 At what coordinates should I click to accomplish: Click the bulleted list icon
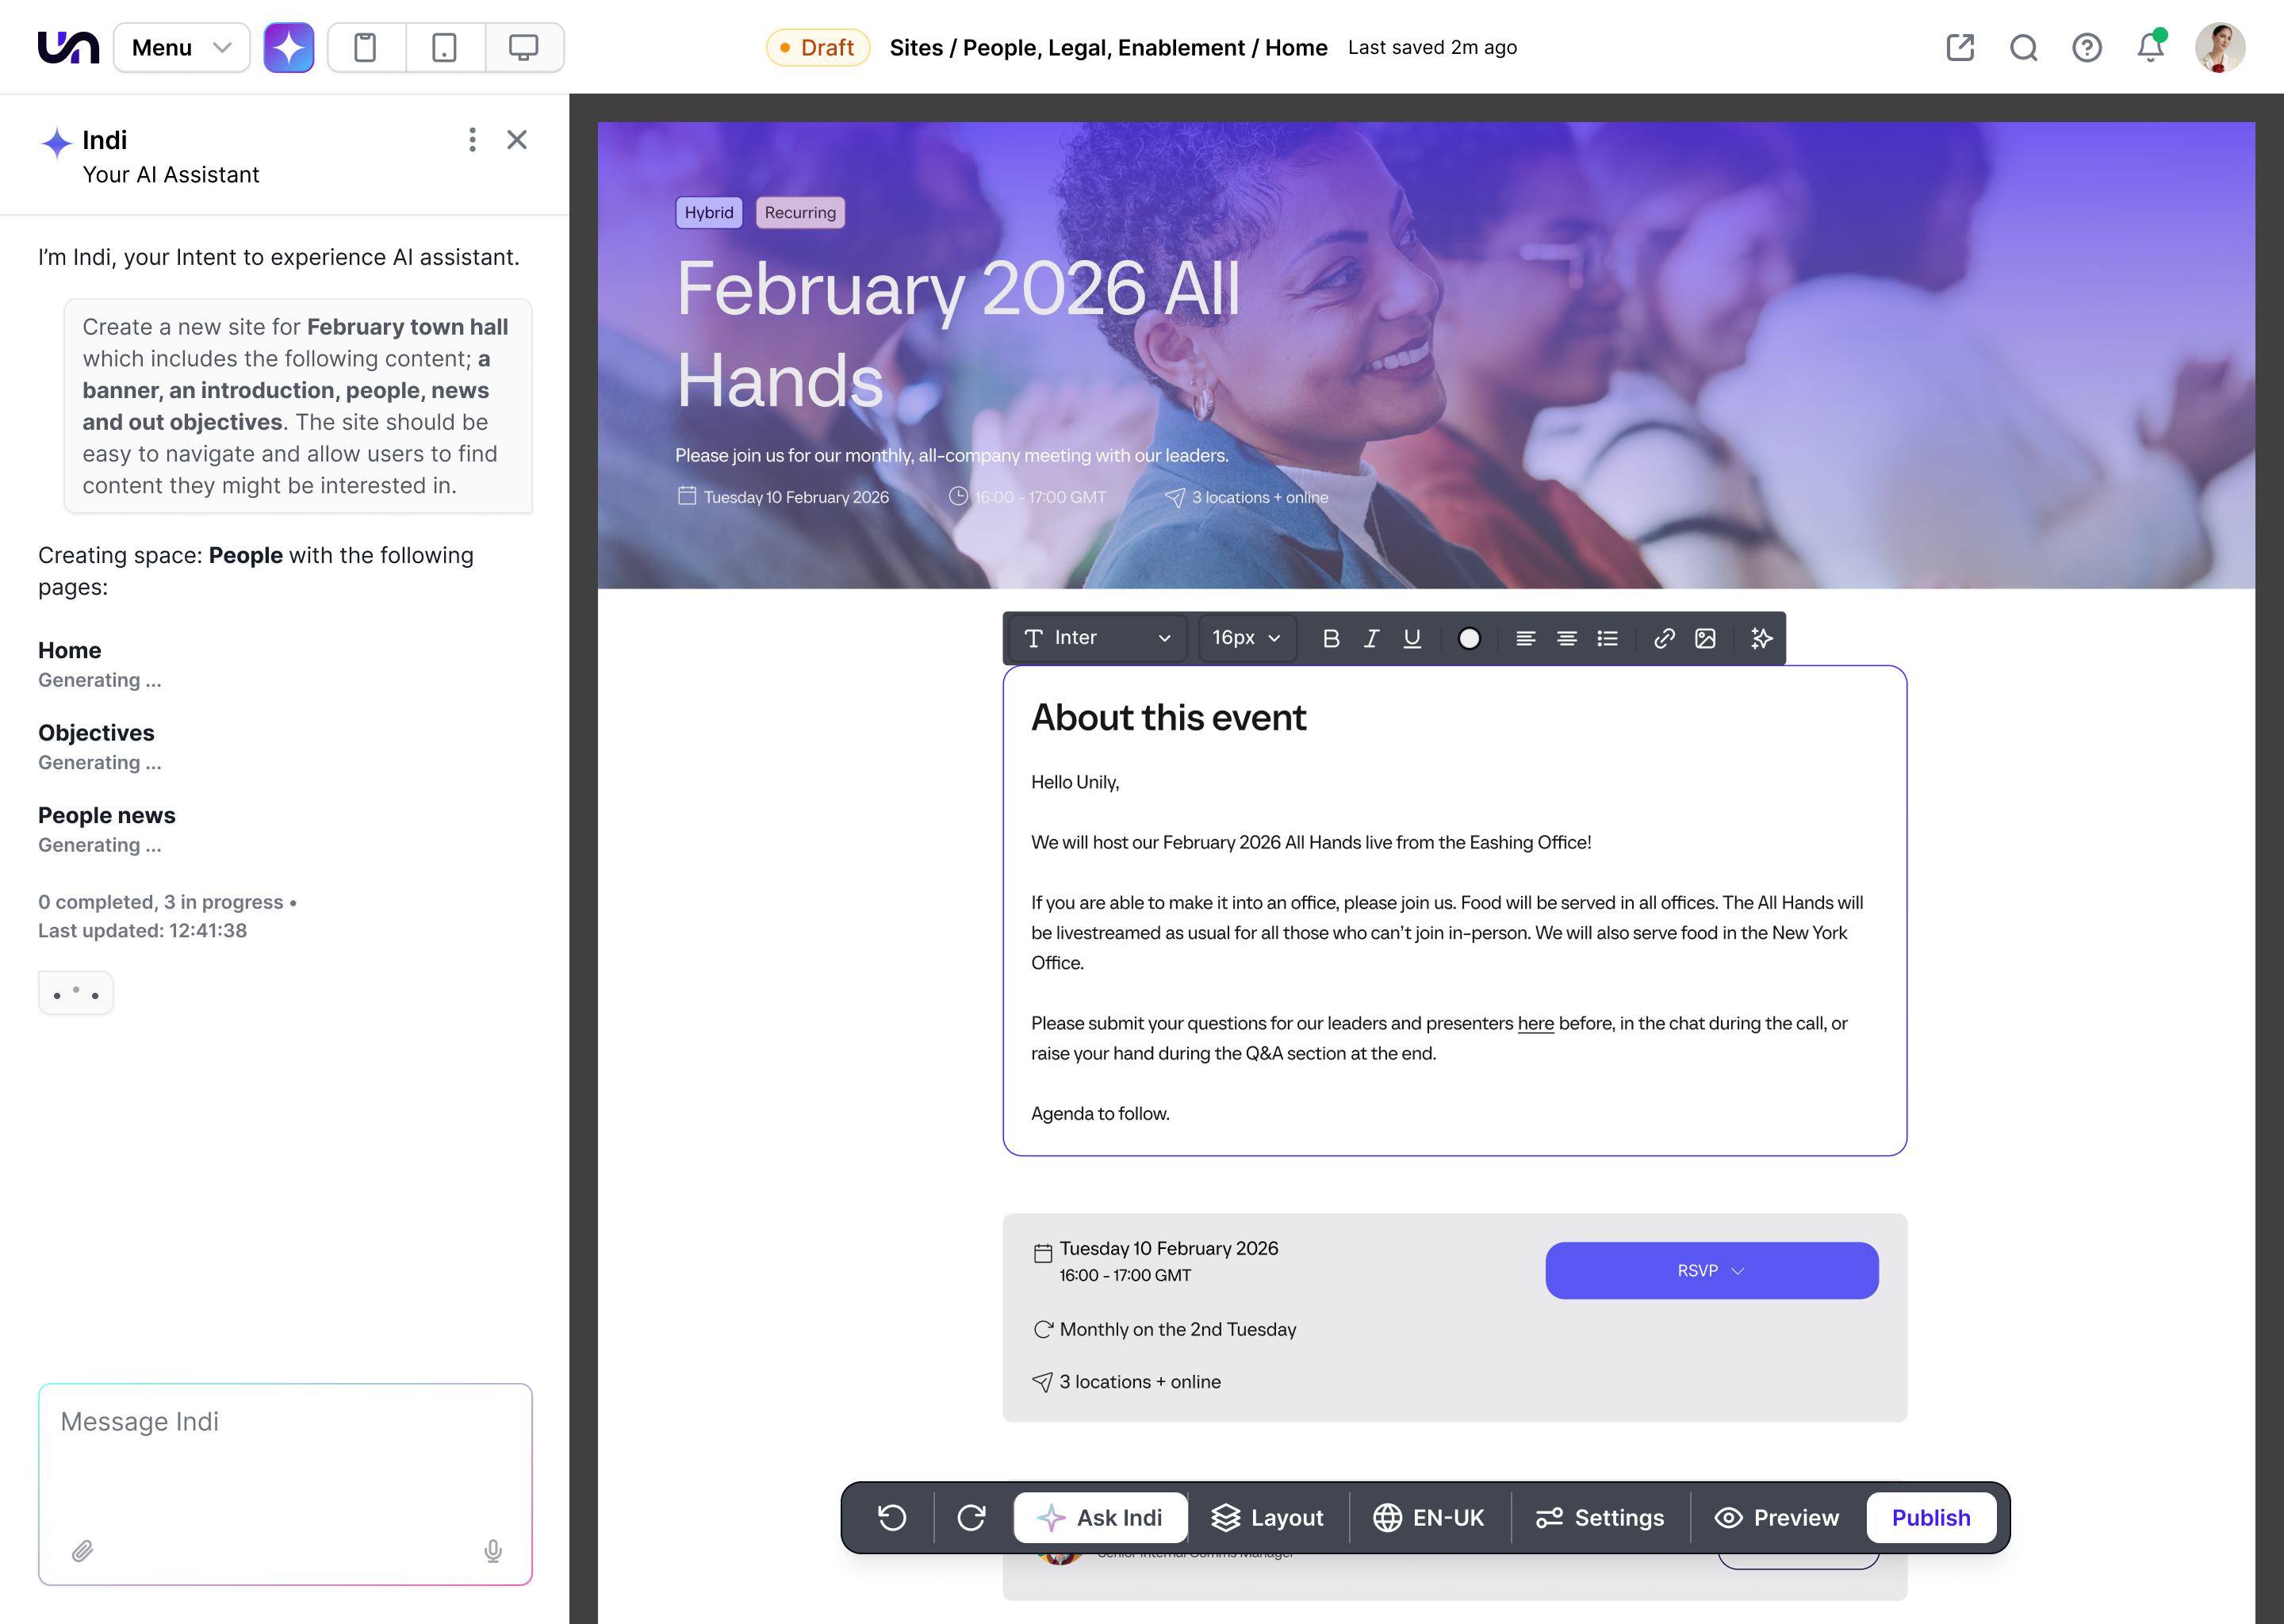(x=1607, y=638)
